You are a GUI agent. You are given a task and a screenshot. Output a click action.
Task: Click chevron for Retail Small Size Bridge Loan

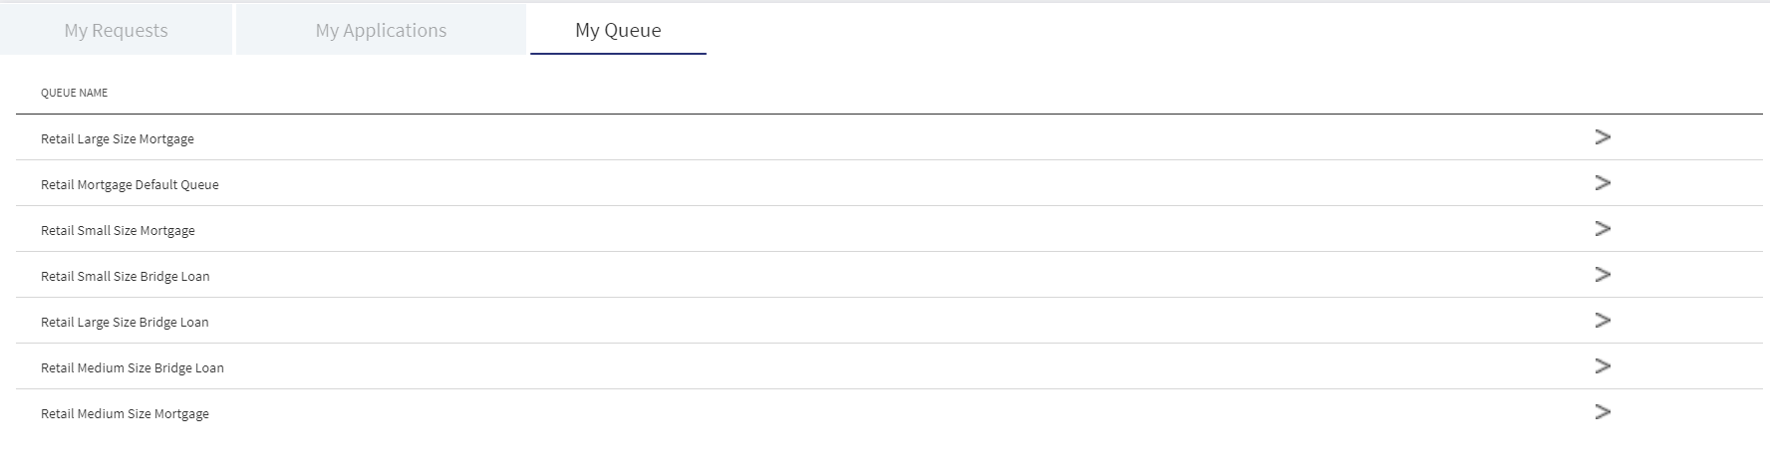pyautogui.click(x=1603, y=275)
